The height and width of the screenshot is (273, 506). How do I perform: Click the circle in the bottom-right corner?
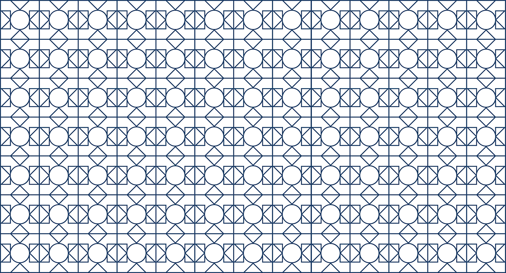click(486, 253)
